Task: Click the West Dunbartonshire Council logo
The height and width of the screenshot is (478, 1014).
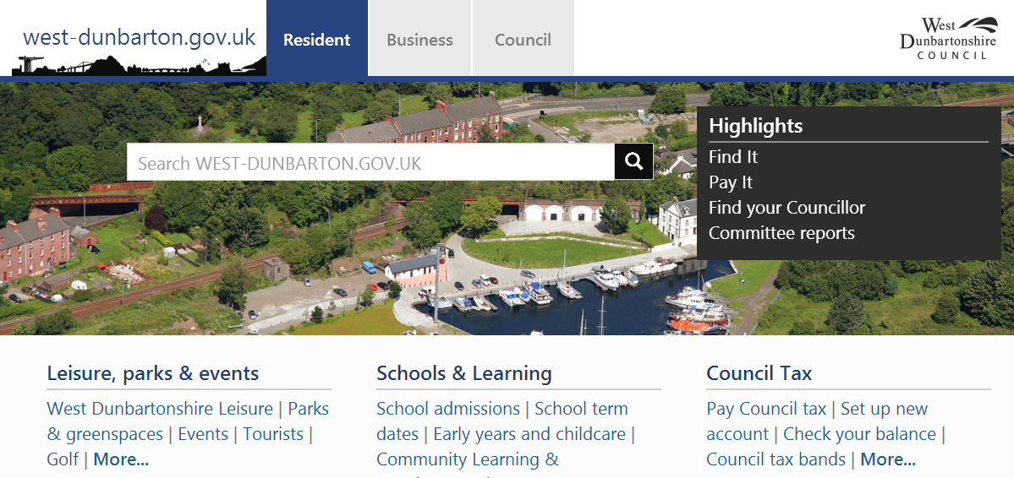Action: point(947,38)
